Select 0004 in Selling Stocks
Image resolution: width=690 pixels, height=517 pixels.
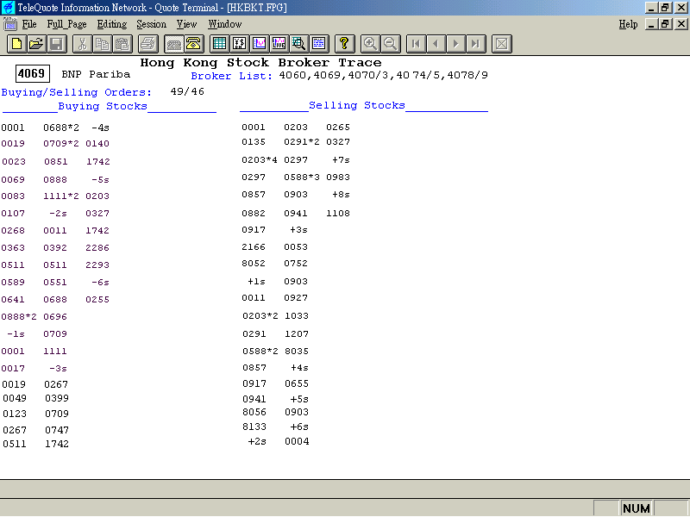coord(297,441)
